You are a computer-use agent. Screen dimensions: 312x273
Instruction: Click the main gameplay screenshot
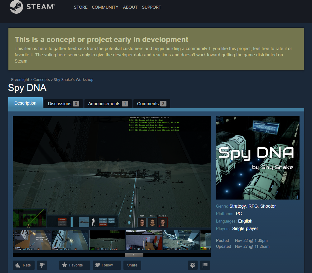(x=112, y=172)
